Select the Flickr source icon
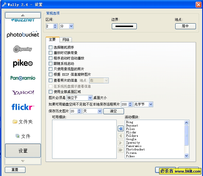 coord(23,107)
